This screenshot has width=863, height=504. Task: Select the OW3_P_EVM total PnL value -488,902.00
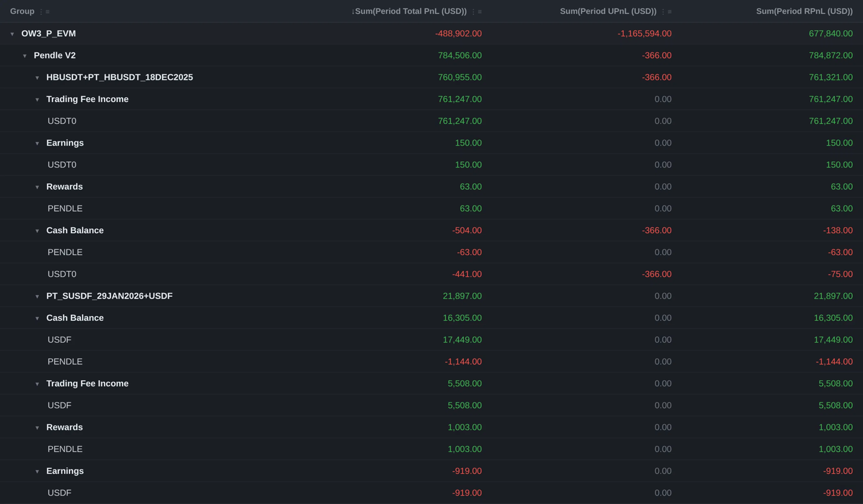(458, 34)
